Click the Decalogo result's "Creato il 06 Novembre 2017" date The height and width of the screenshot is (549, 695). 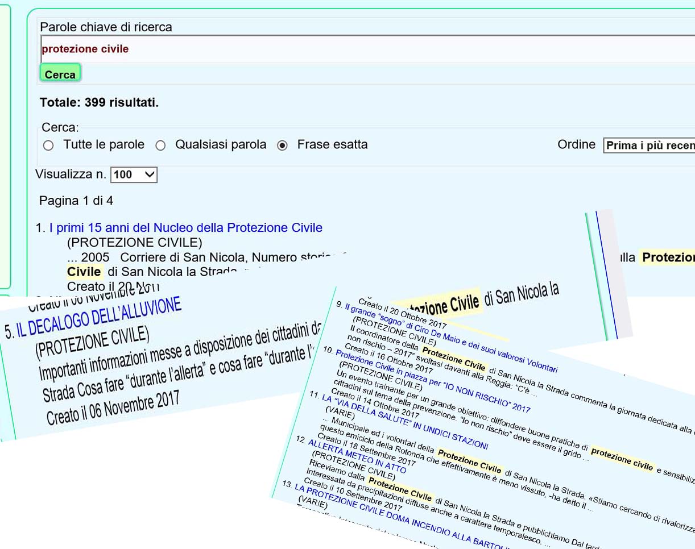click(114, 408)
